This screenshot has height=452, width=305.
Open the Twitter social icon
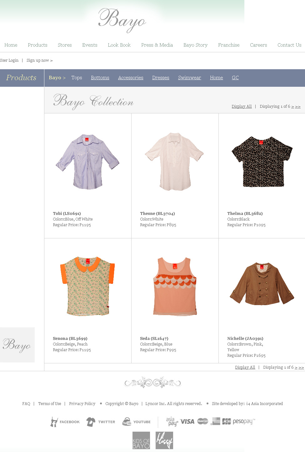click(101, 422)
